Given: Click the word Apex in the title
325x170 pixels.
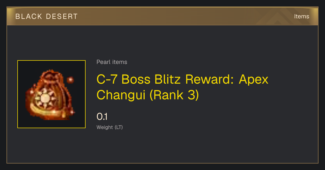Looking at the screenshot, I should (x=253, y=79).
